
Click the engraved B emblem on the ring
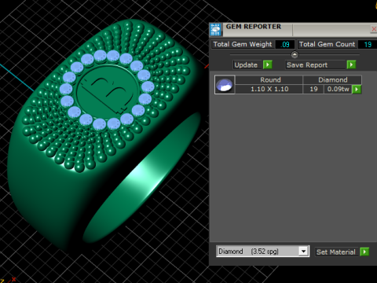tap(108, 93)
